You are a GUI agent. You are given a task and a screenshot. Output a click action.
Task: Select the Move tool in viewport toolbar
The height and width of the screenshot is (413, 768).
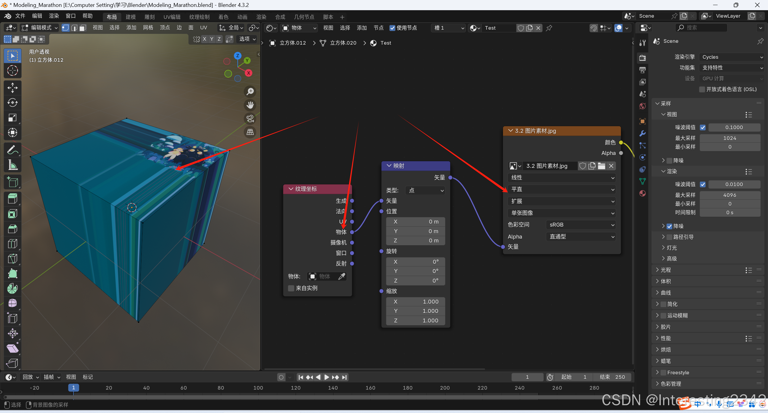pos(12,88)
